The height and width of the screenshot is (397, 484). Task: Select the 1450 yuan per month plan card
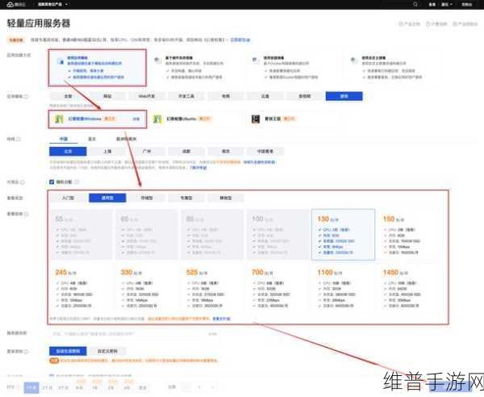409,288
